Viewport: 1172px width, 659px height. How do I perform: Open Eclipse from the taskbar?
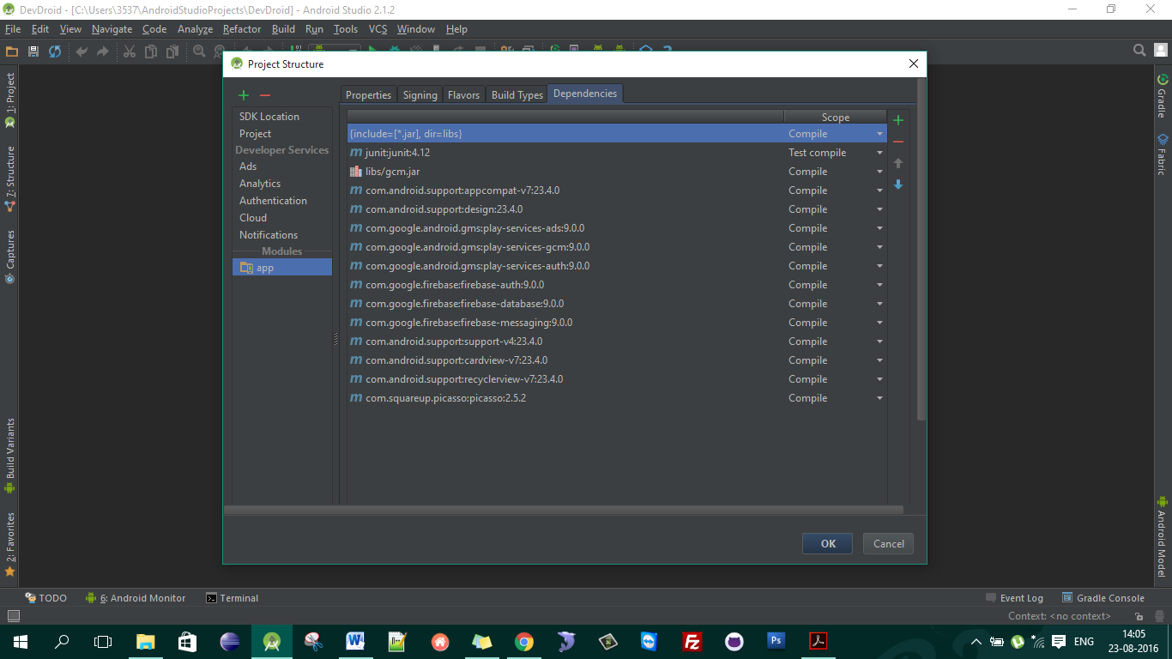pos(230,641)
